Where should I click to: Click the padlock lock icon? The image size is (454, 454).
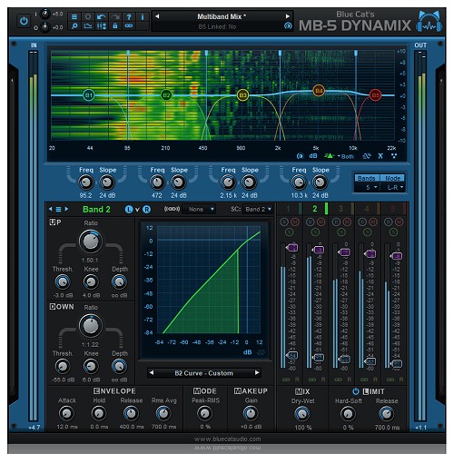115,26
